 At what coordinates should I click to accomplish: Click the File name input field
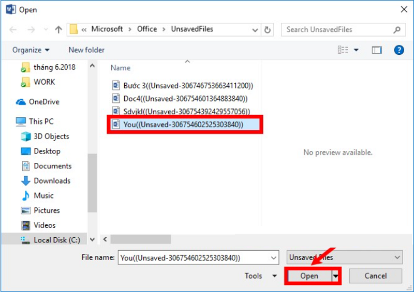[x=197, y=257]
